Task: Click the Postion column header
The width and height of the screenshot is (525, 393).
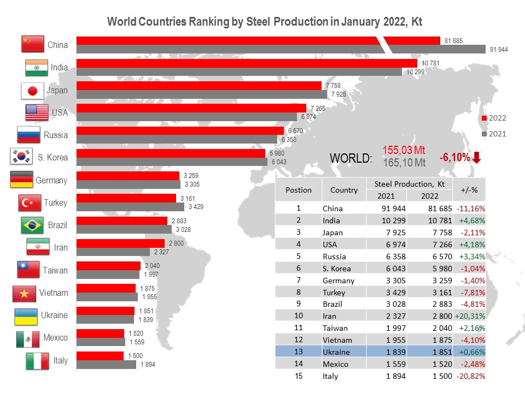Action: pos(299,190)
